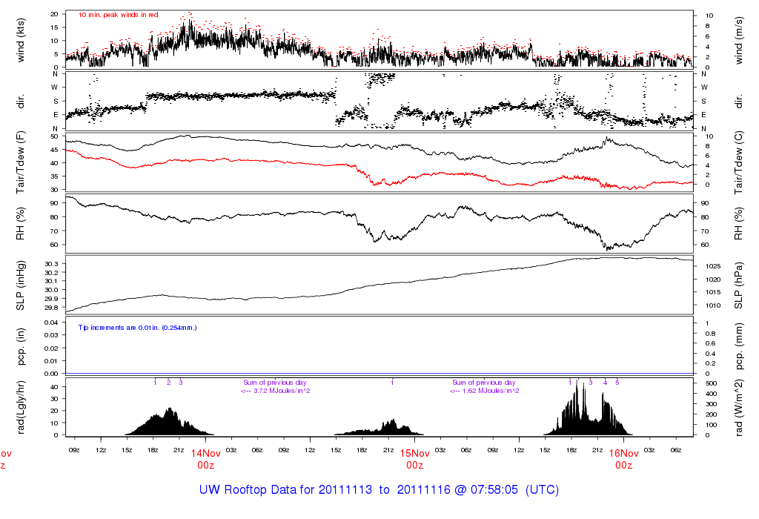Click the '15Nov' date label

point(415,454)
